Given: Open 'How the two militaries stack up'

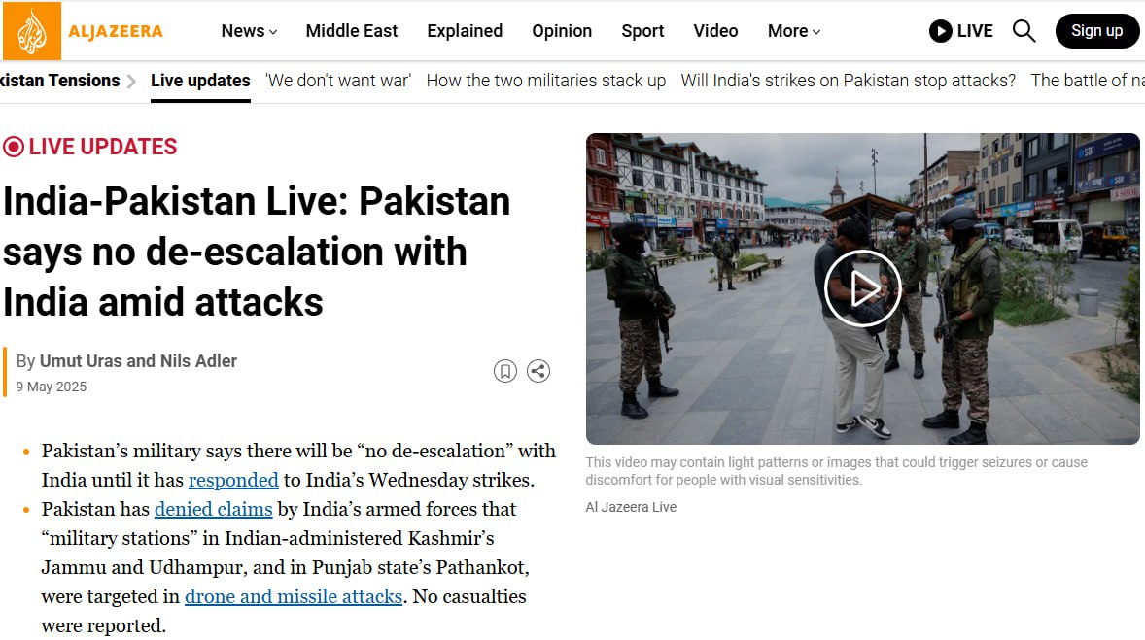Looking at the screenshot, I should click(x=546, y=81).
